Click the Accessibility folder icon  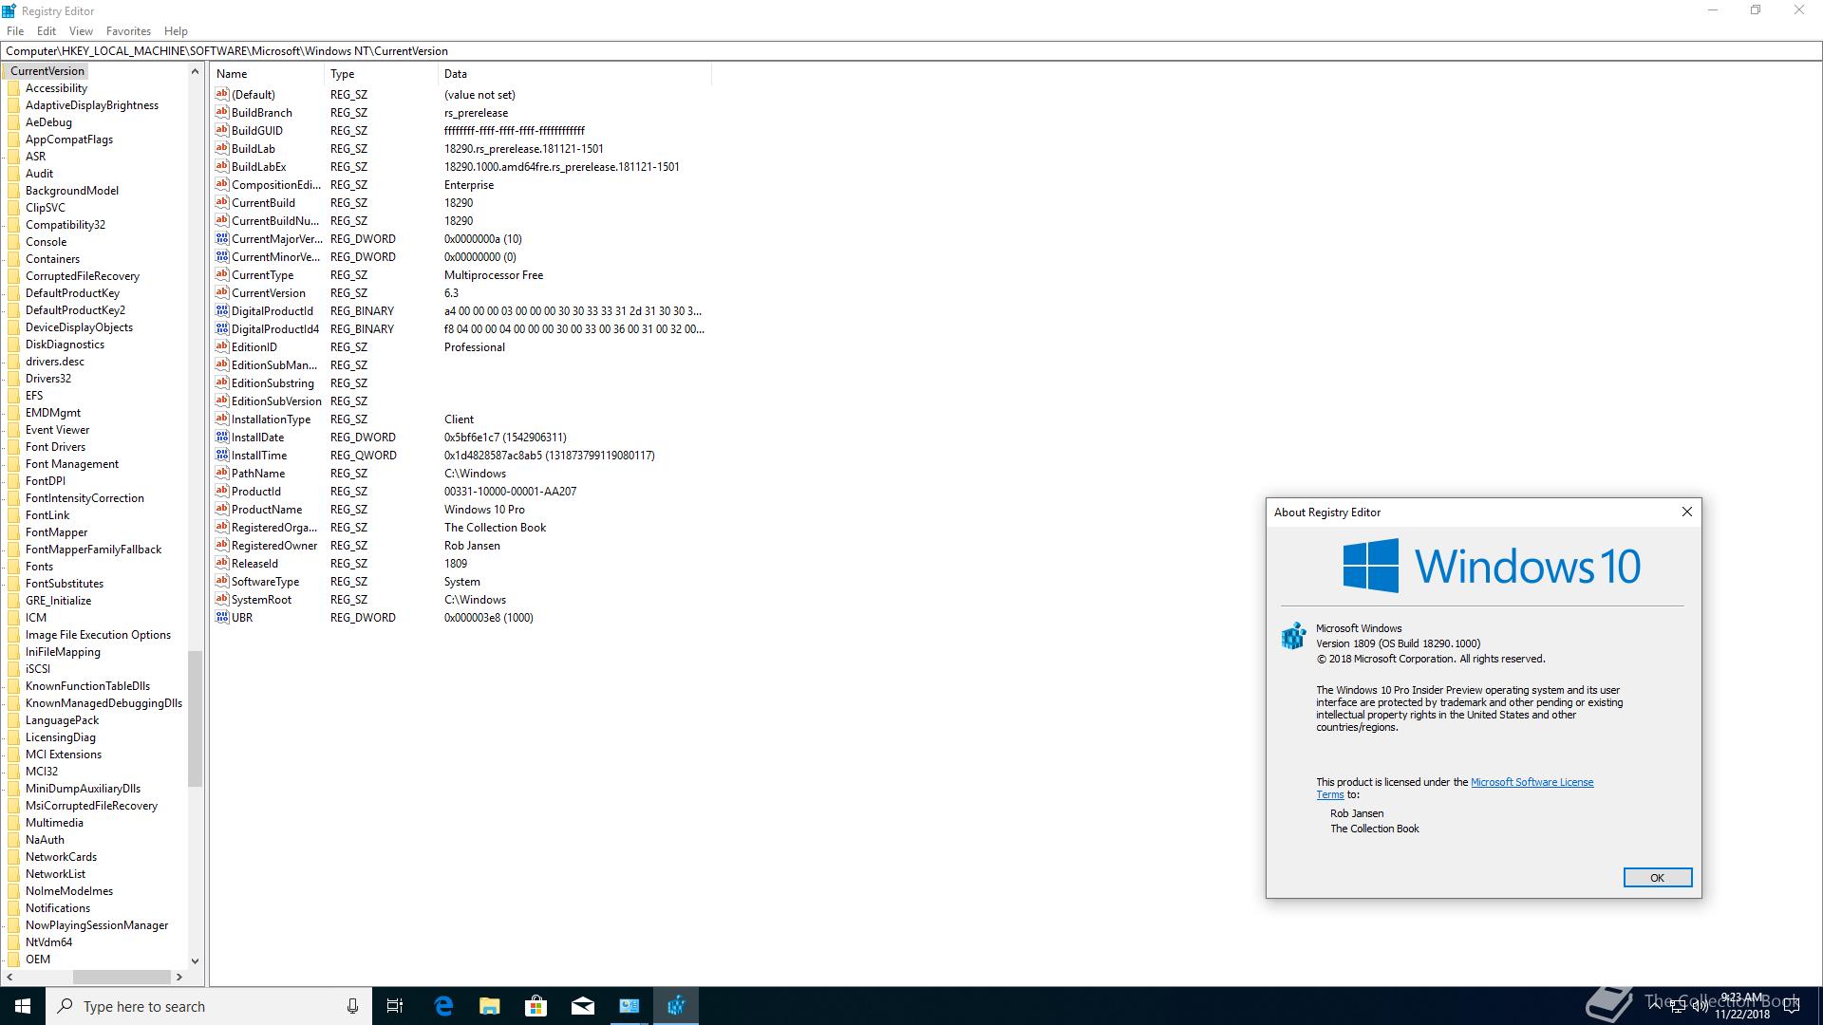(x=14, y=88)
